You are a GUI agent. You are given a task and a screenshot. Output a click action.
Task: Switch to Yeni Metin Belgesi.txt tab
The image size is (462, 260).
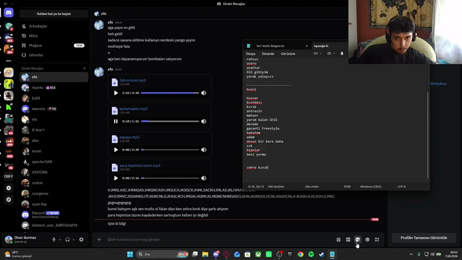pyautogui.click(x=276, y=46)
